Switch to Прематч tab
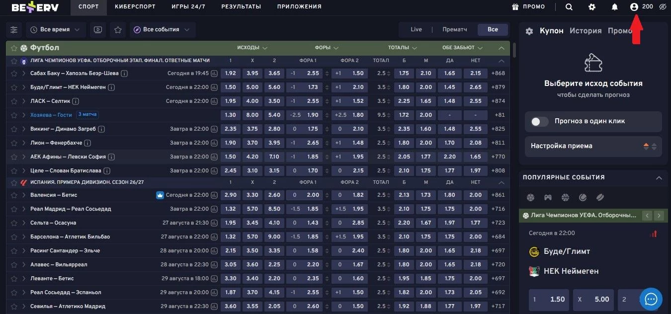The height and width of the screenshot is (314, 671). [x=455, y=29]
